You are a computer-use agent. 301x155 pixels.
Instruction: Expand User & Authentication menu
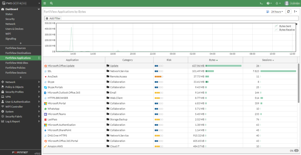pyautogui.click(x=21, y=102)
